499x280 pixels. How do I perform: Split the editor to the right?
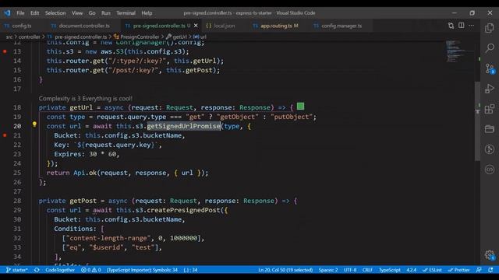(461, 26)
